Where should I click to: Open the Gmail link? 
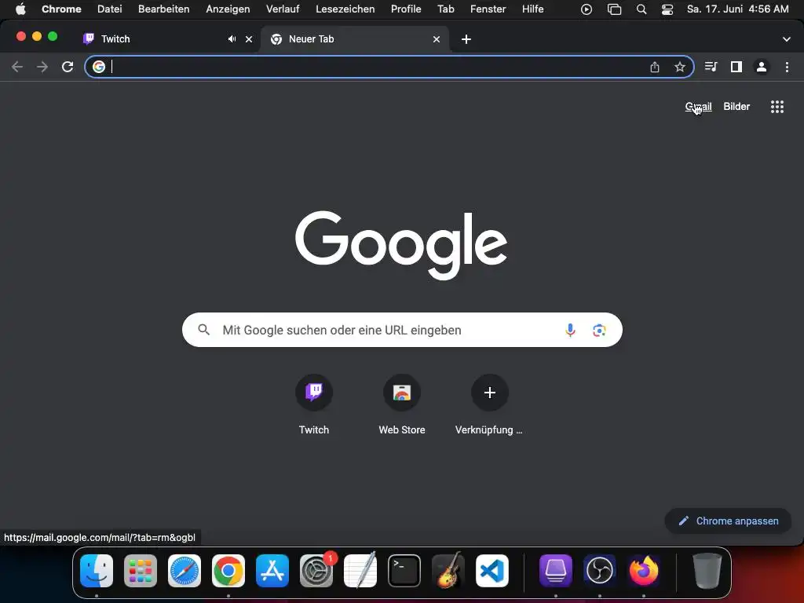click(x=698, y=107)
